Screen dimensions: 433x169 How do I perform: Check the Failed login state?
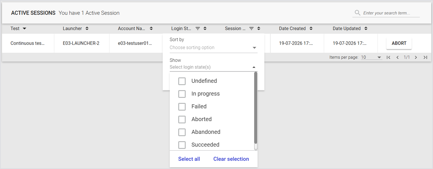pyautogui.click(x=182, y=107)
